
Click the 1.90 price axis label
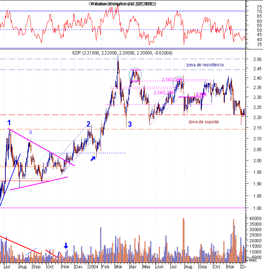click(x=257, y=184)
